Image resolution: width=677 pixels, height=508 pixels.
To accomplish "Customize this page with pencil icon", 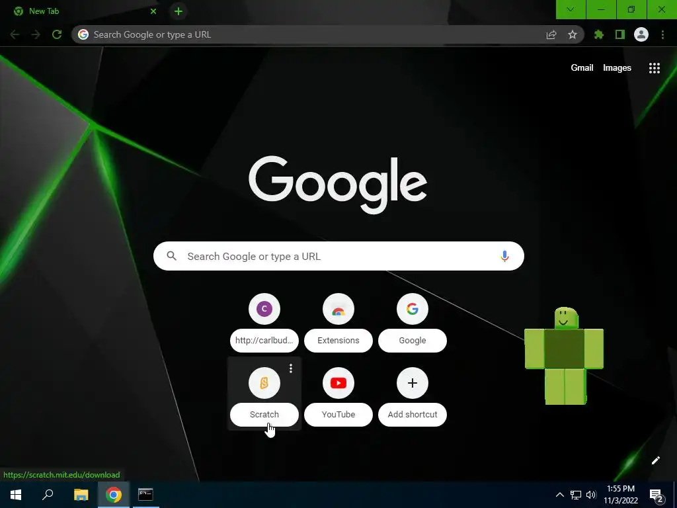I will (x=655, y=460).
